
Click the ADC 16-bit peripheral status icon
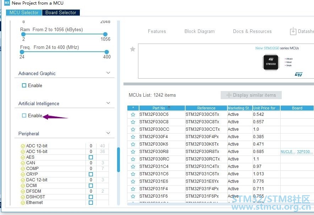tap(23, 152)
